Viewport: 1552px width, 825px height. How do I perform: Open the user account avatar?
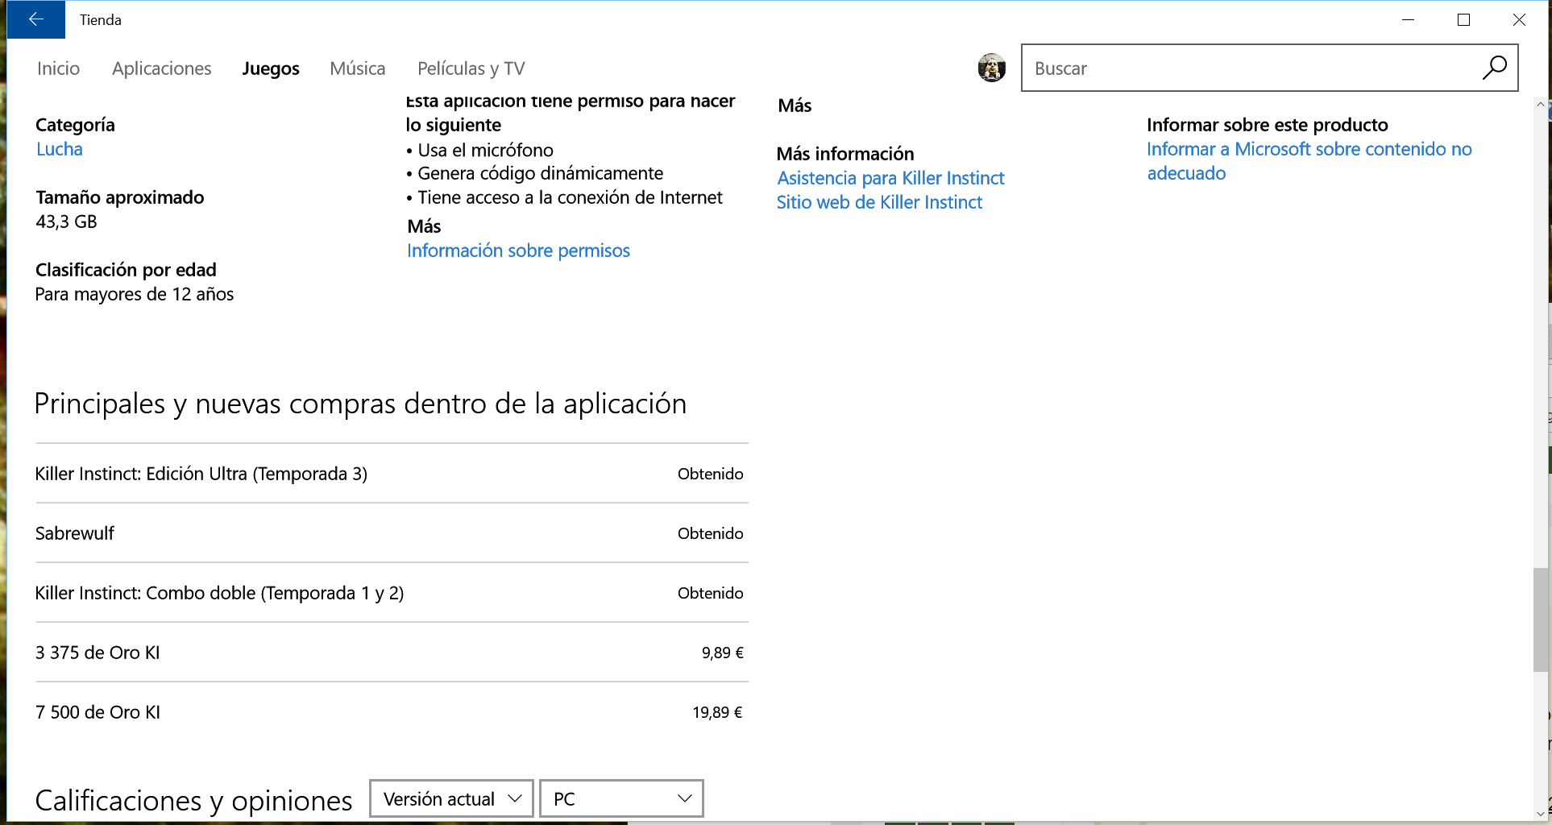pos(991,68)
